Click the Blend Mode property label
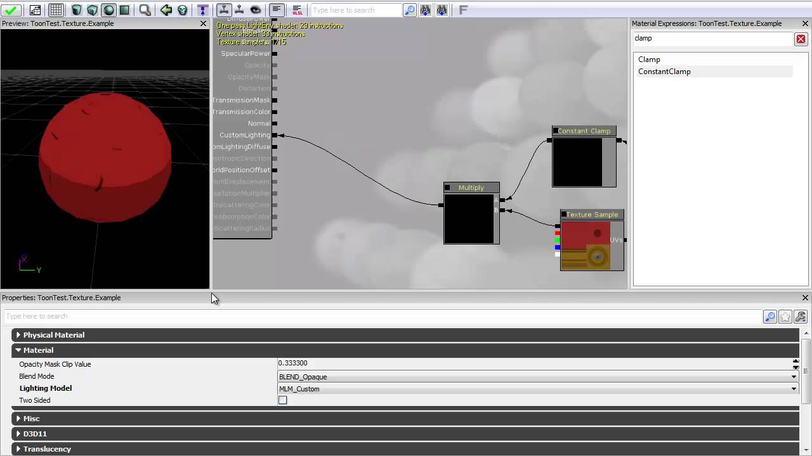812x456 pixels. click(37, 376)
